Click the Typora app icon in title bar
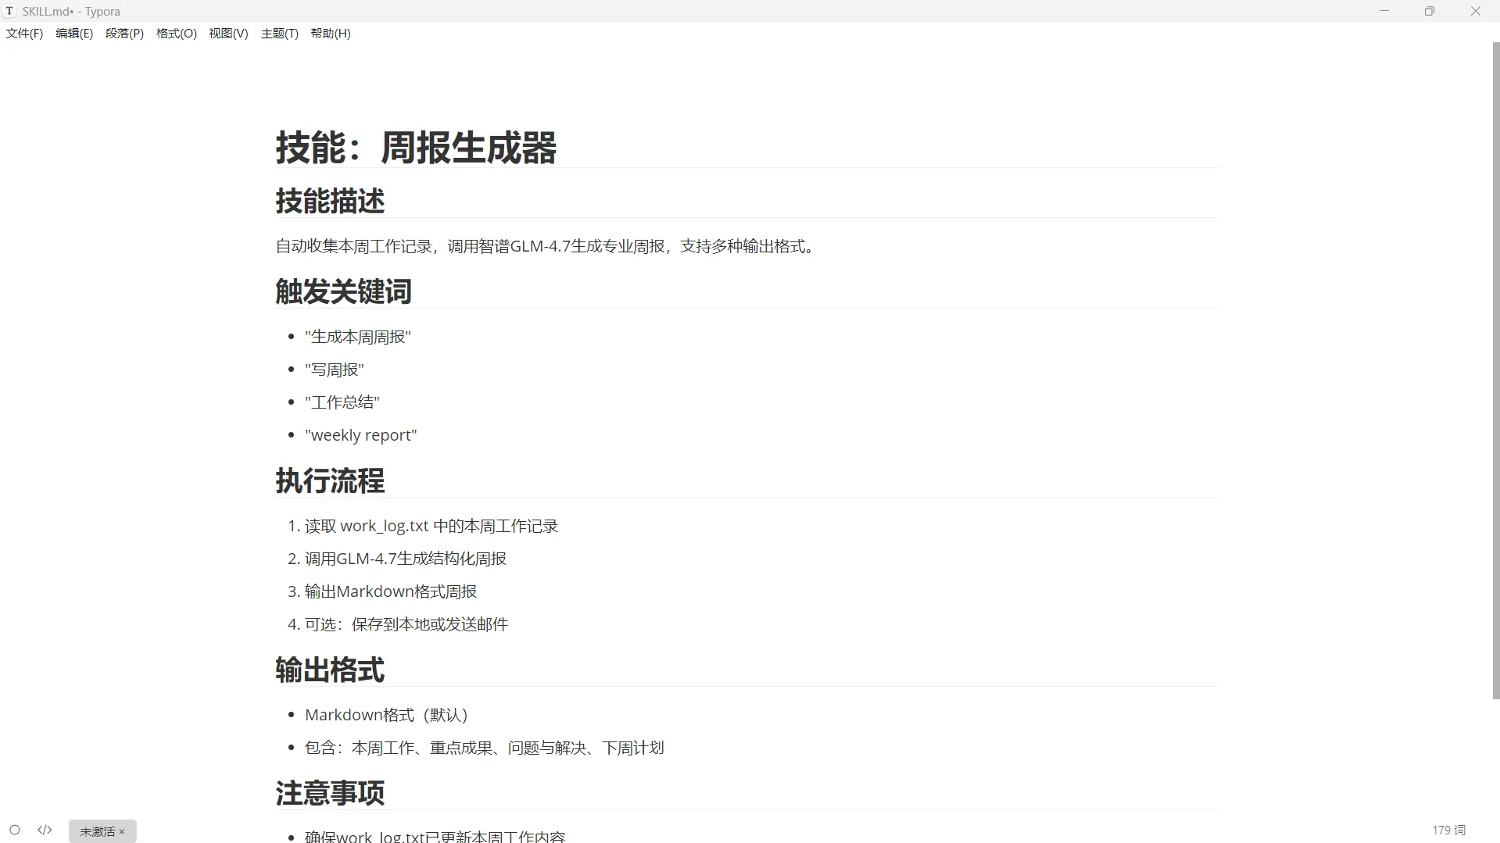The height and width of the screenshot is (843, 1500). pyautogui.click(x=10, y=12)
